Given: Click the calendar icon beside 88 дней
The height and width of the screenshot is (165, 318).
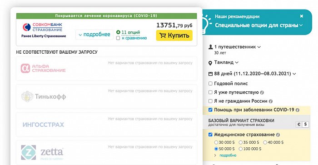Looking at the screenshot, I should pyautogui.click(x=210, y=74).
